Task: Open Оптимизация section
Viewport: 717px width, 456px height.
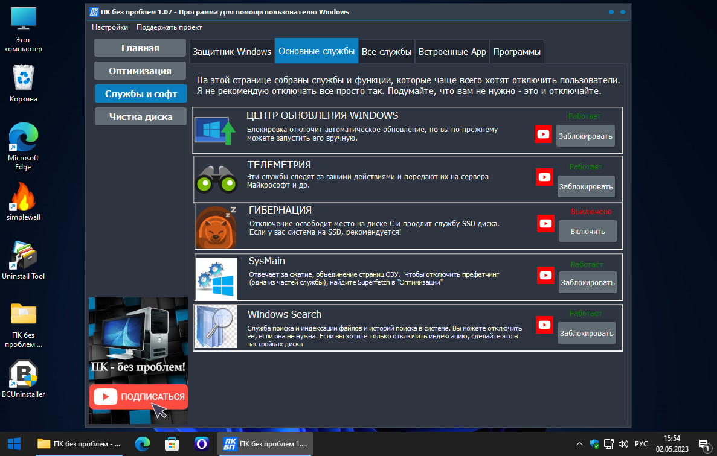Action: (x=140, y=71)
